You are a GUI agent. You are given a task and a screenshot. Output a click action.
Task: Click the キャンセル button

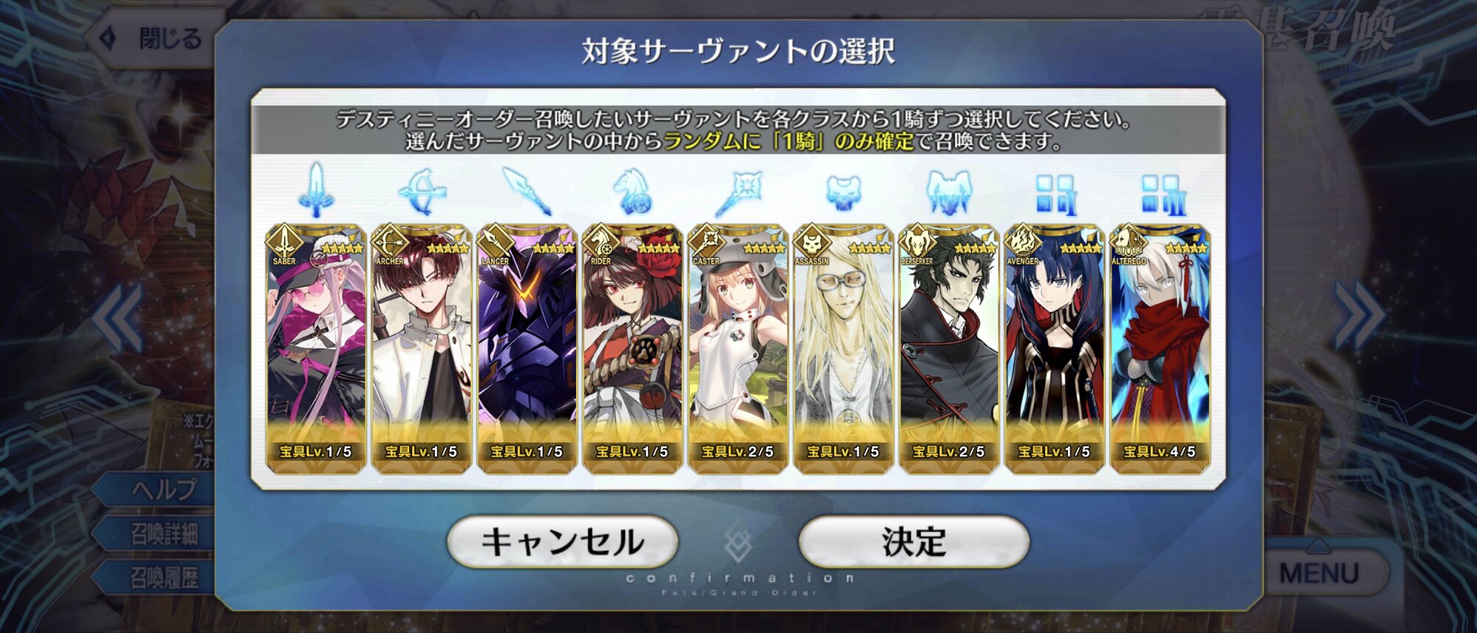(x=563, y=541)
